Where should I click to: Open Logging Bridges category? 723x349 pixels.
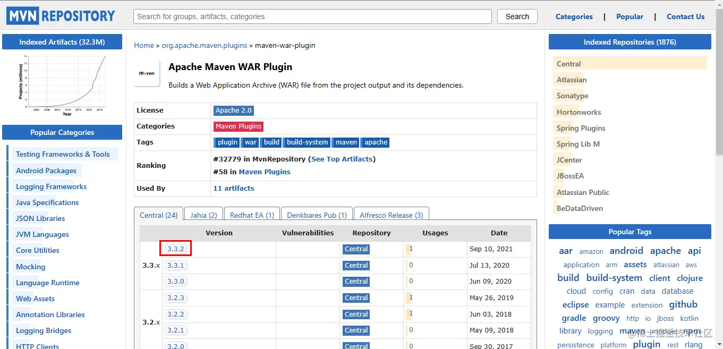44,330
